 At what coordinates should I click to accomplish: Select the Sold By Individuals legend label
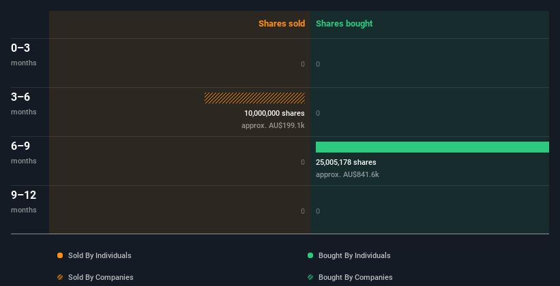tap(100, 255)
